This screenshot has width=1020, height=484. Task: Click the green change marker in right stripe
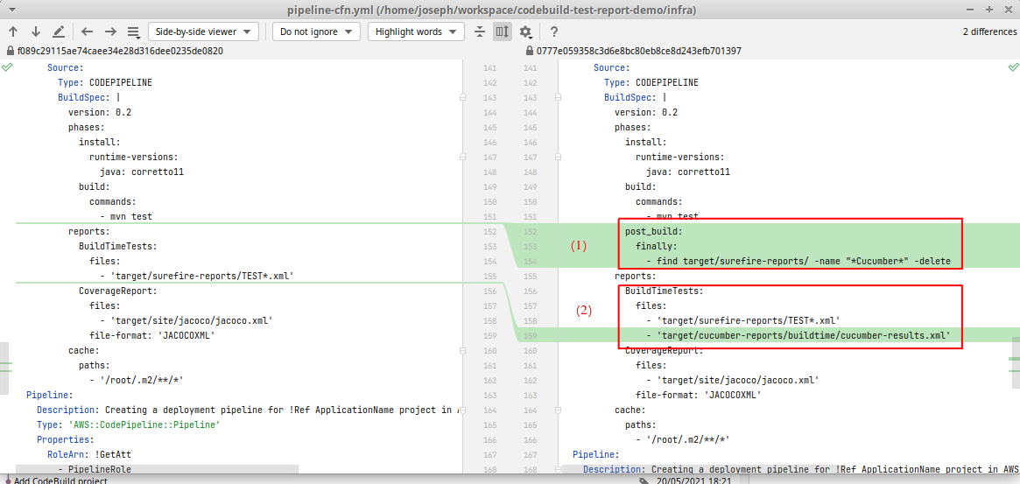(1015, 358)
